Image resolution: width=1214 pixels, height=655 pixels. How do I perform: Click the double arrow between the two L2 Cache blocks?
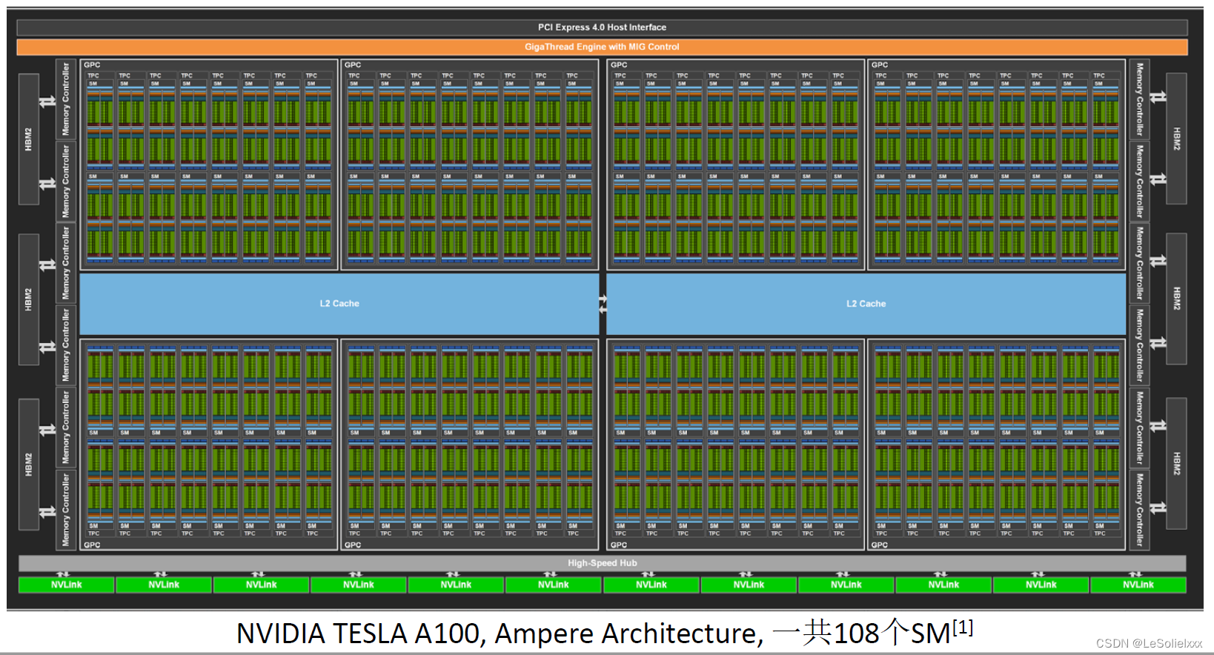coord(603,304)
